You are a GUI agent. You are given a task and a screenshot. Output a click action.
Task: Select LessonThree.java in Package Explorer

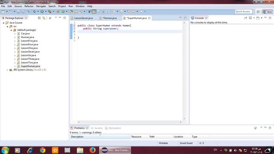[30, 59]
